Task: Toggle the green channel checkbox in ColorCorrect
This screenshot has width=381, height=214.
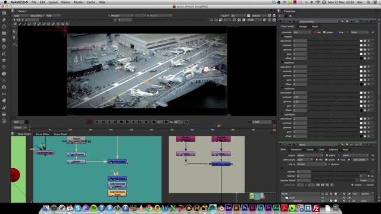Action: coord(324,32)
